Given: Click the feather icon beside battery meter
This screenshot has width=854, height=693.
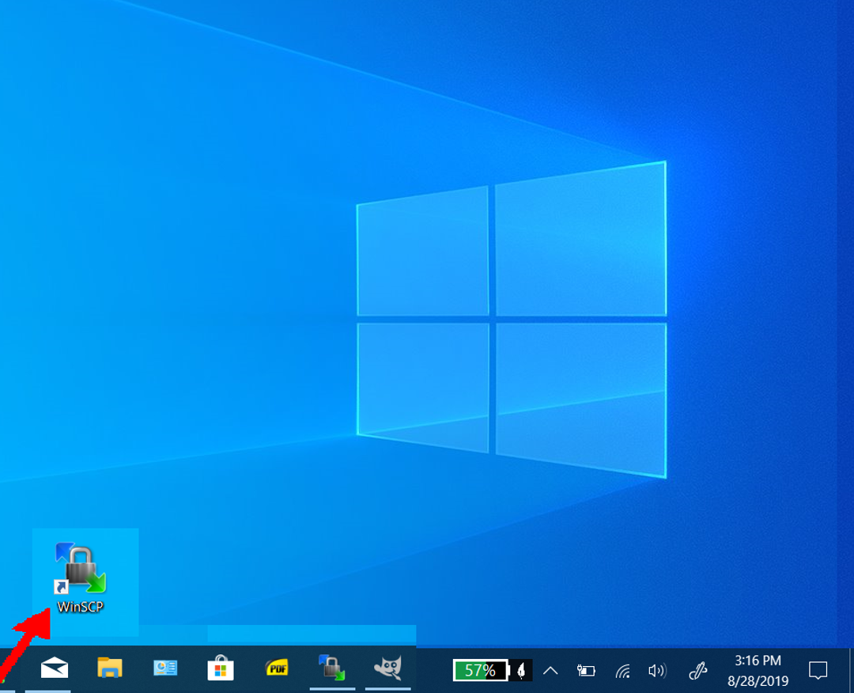Looking at the screenshot, I should (x=520, y=671).
